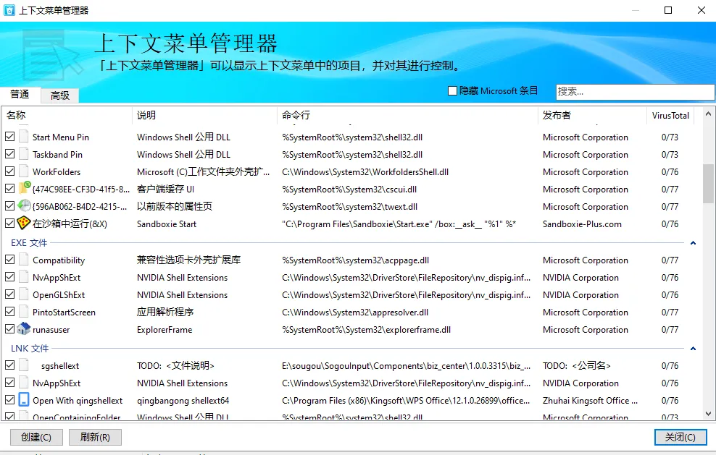Uncheck the Taskband Pin entry

(9, 153)
